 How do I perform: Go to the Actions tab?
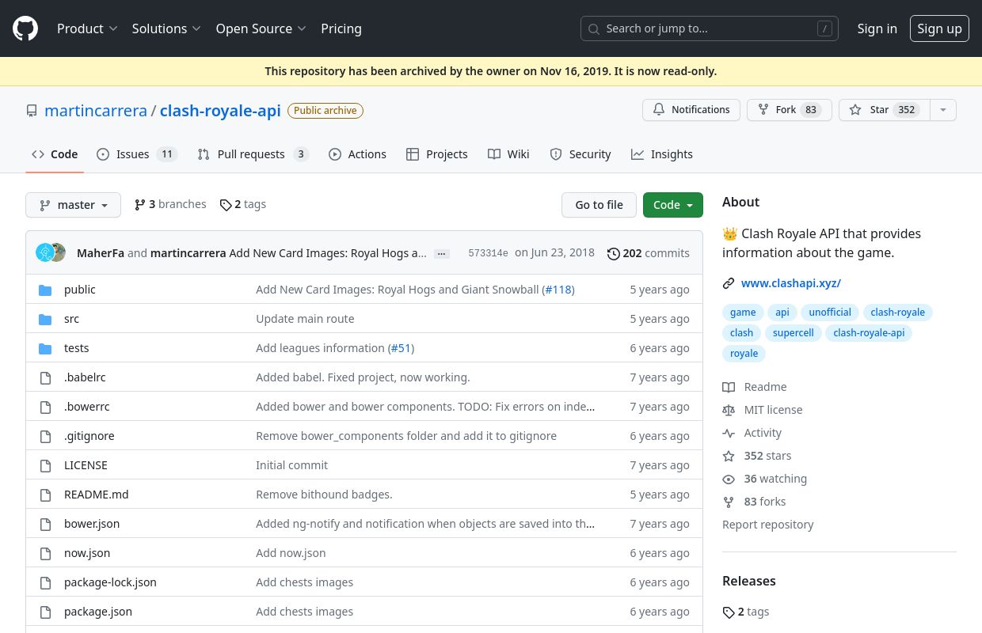pos(357,154)
